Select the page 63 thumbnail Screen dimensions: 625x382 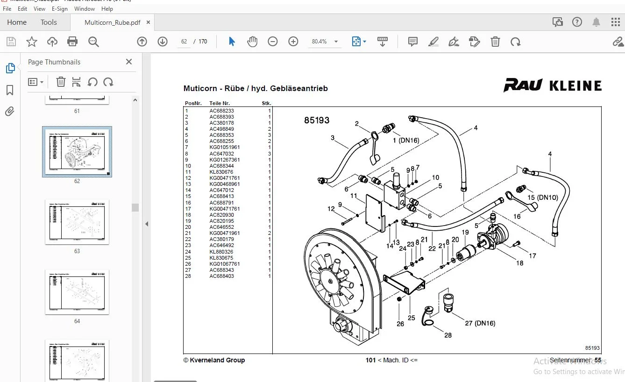[77, 222]
